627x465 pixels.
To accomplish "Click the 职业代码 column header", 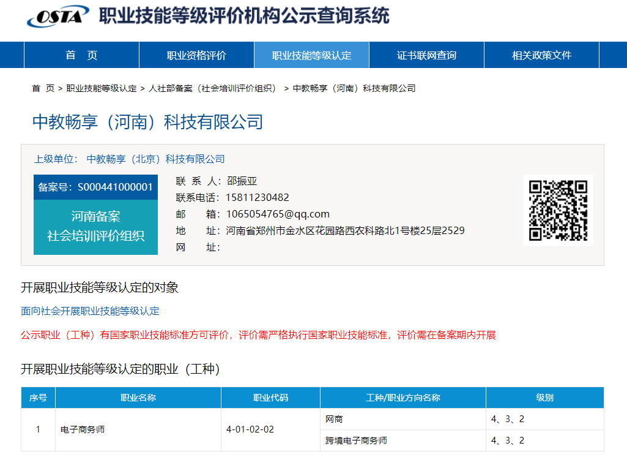I will pyautogui.click(x=271, y=398).
